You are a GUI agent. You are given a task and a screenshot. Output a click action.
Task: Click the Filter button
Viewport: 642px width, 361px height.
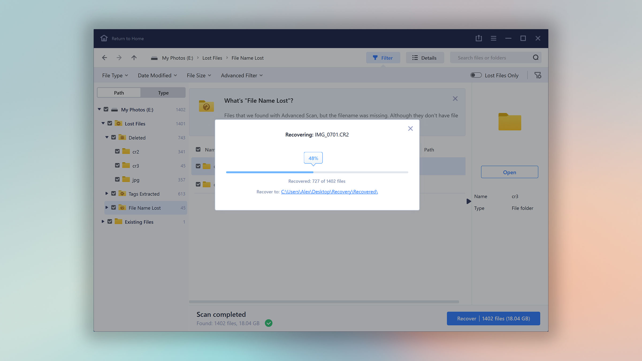pos(383,57)
